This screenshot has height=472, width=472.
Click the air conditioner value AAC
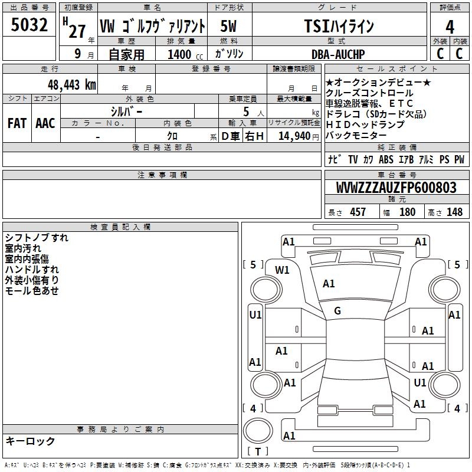pyautogui.click(x=45, y=123)
